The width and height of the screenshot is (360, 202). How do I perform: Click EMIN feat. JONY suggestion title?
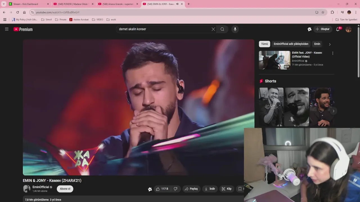[x=307, y=55]
